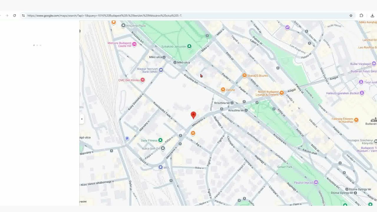Click the restaurant marker below Mészáros u.

[193, 133]
